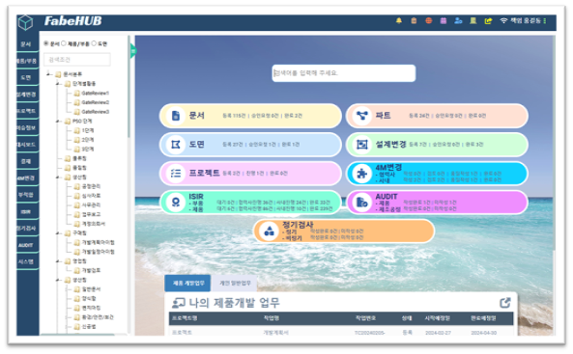The height and width of the screenshot is (354, 573).
Task: Open the notification bell icon
Action: point(399,21)
